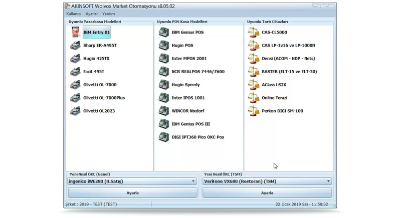
Task: Open the Kullanıcı menu
Action: click(x=74, y=14)
